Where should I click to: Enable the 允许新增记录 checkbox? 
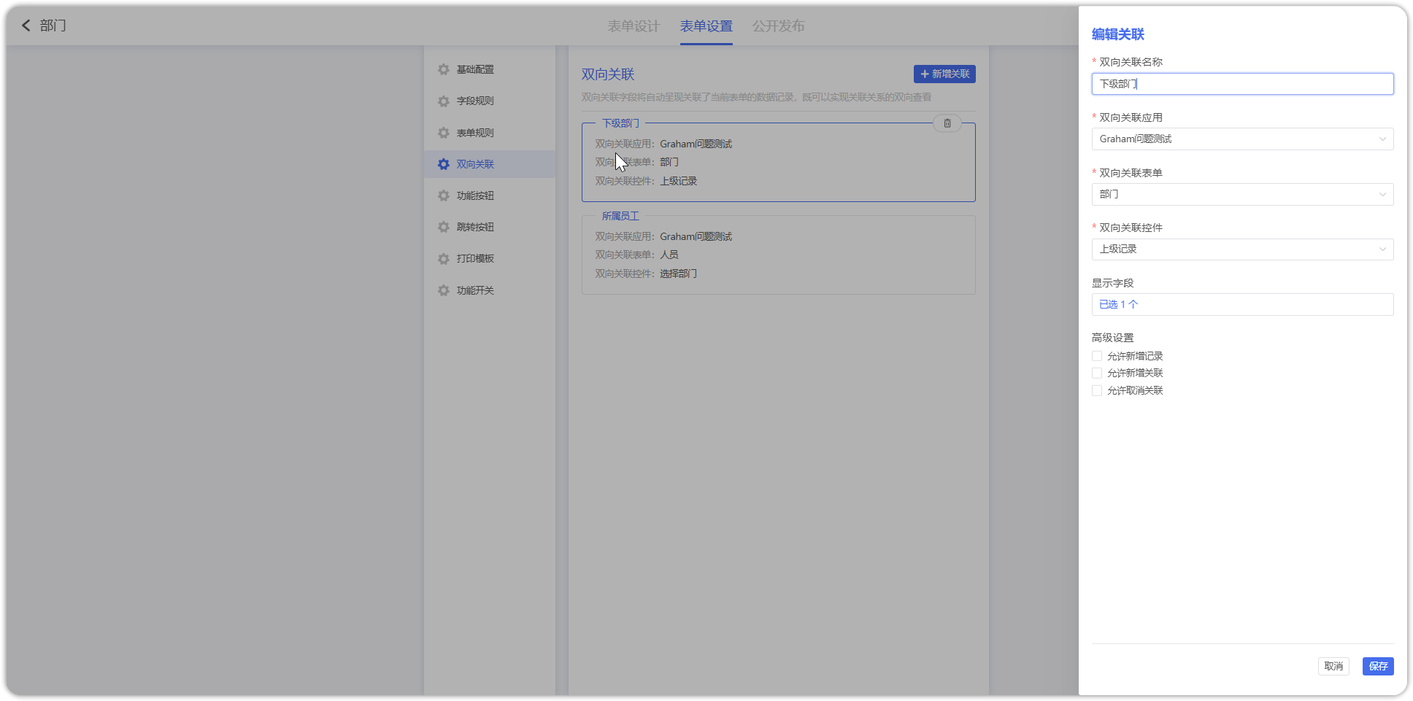tap(1097, 356)
